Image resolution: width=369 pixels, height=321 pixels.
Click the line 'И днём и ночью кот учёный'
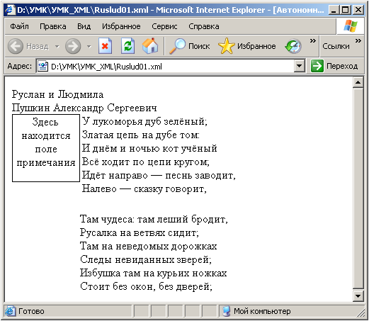(149, 148)
